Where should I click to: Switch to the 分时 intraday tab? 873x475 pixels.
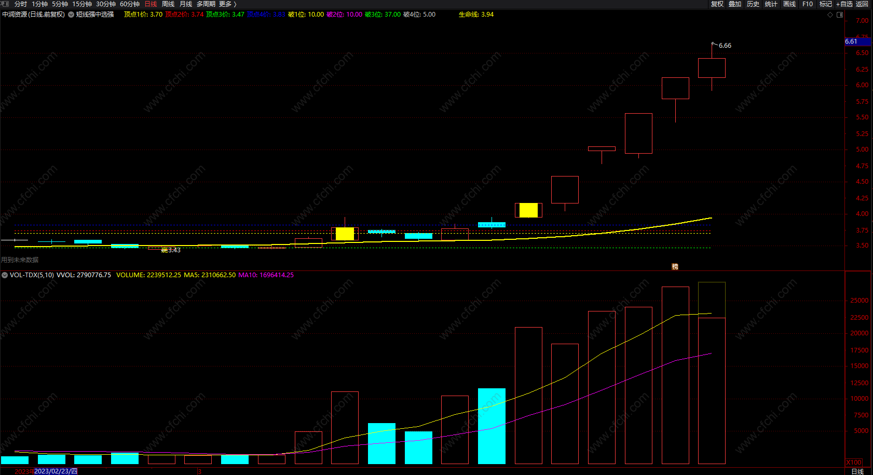[x=21, y=4]
